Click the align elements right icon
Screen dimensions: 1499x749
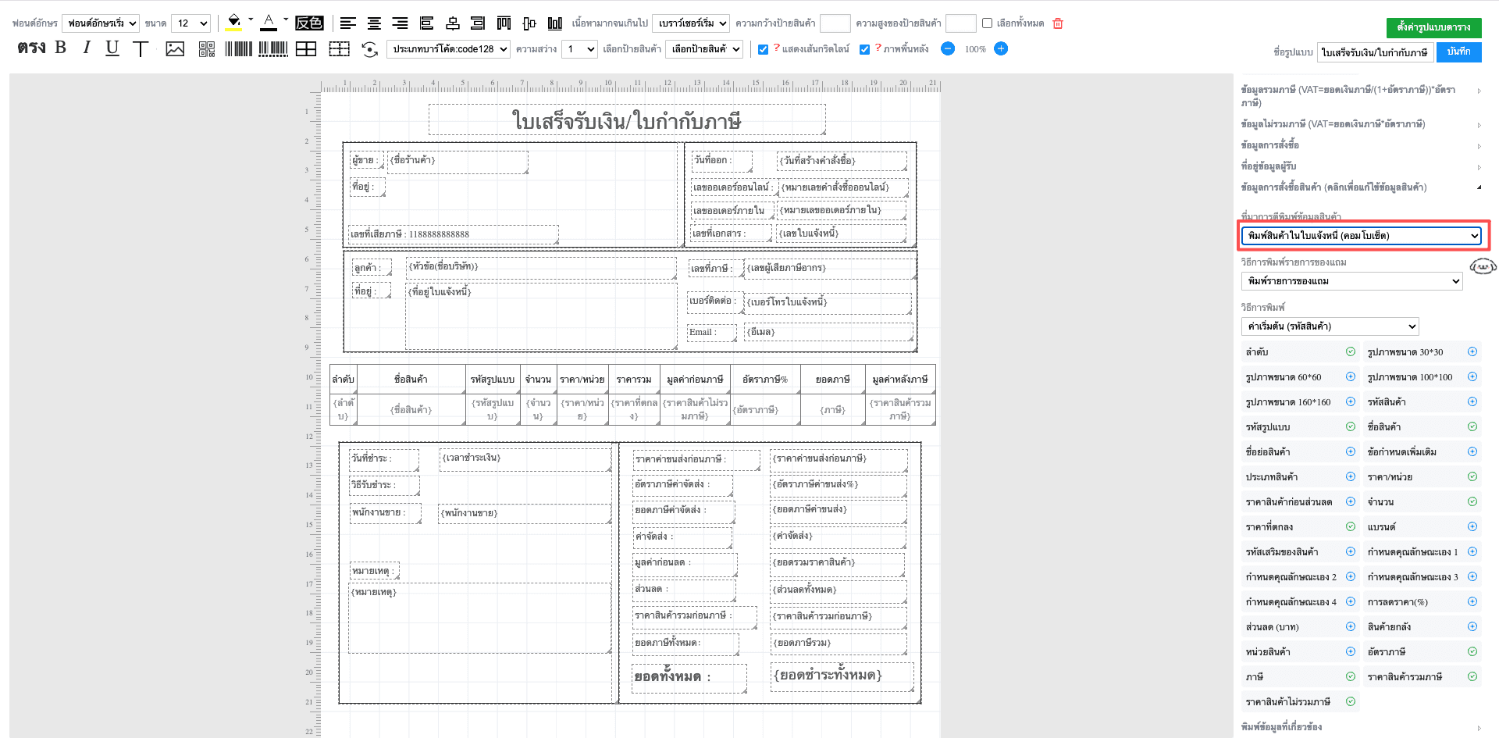[478, 23]
